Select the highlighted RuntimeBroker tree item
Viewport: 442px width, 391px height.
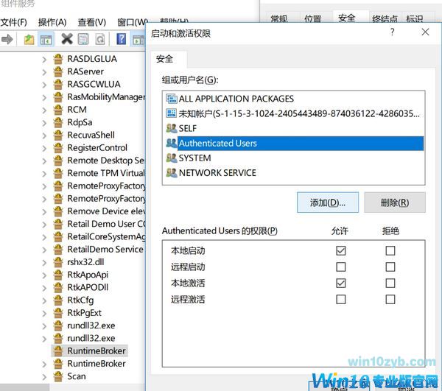coord(90,351)
